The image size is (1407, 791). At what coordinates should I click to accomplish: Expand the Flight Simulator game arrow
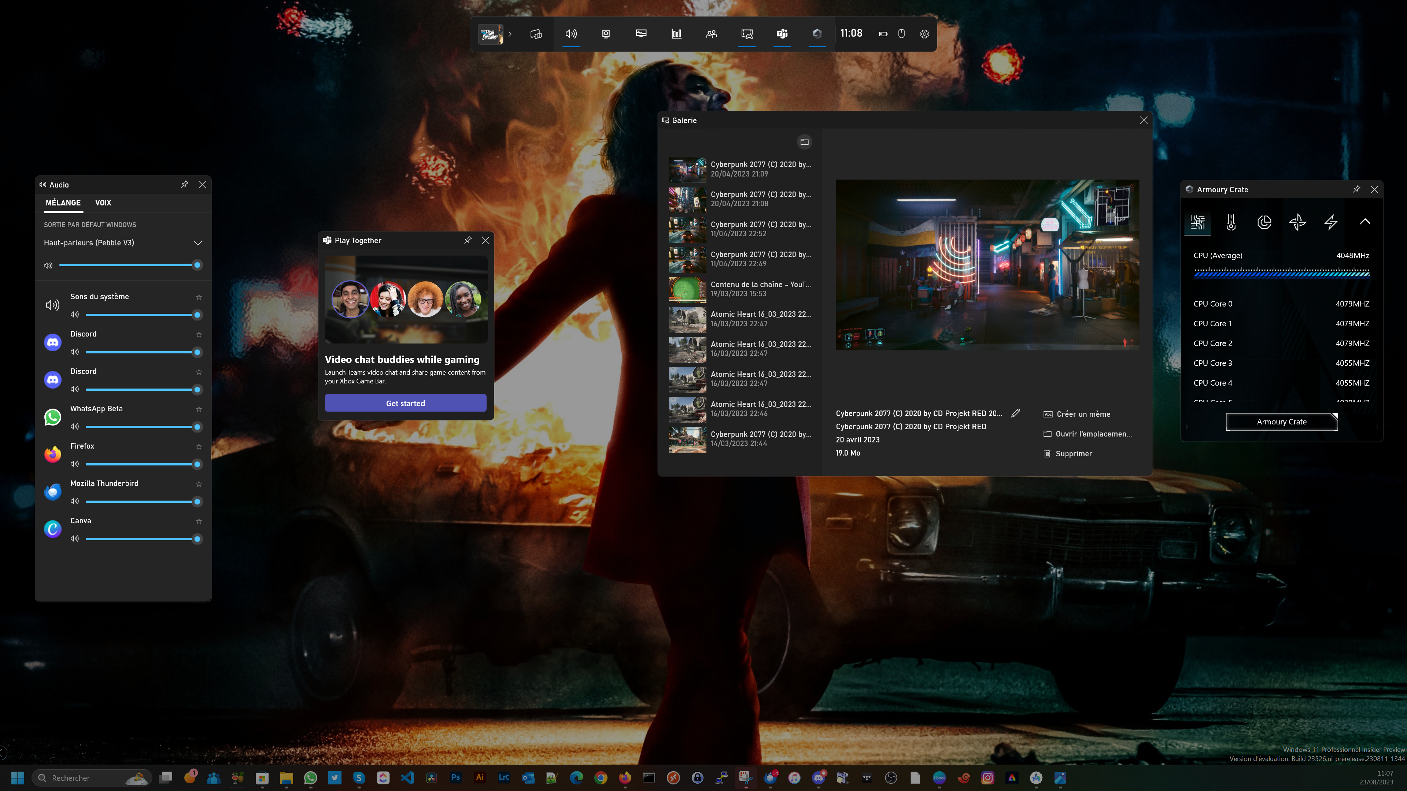[x=510, y=34]
